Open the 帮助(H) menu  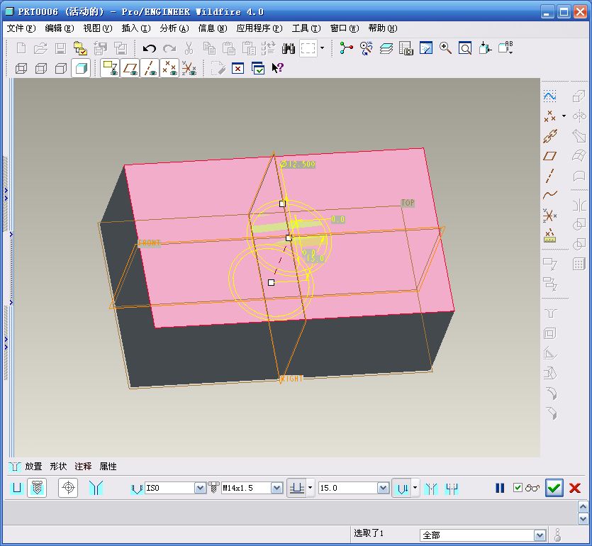[x=383, y=28]
